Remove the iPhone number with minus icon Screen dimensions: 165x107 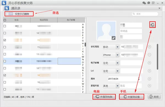coord(149,55)
